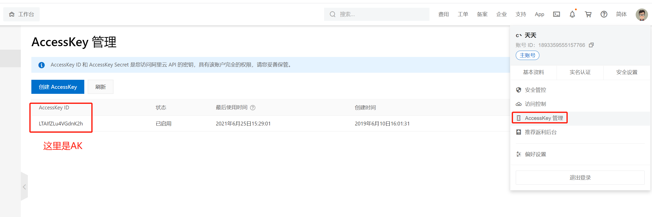Click the sliders icon for 偏好设置
The height and width of the screenshot is (217, 652).
tap(519, 154)
